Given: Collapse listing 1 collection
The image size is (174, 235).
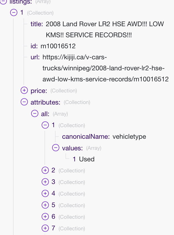Looking at the screenshot, I should [14, 13].
